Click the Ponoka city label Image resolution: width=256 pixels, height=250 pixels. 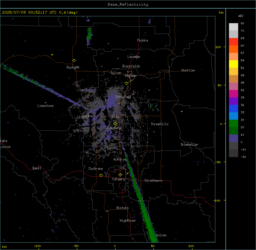(143, 40)
